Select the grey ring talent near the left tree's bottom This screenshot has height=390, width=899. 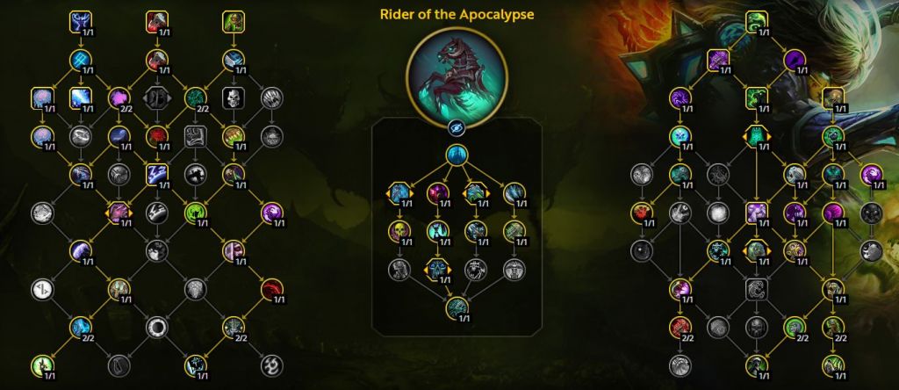156,327
